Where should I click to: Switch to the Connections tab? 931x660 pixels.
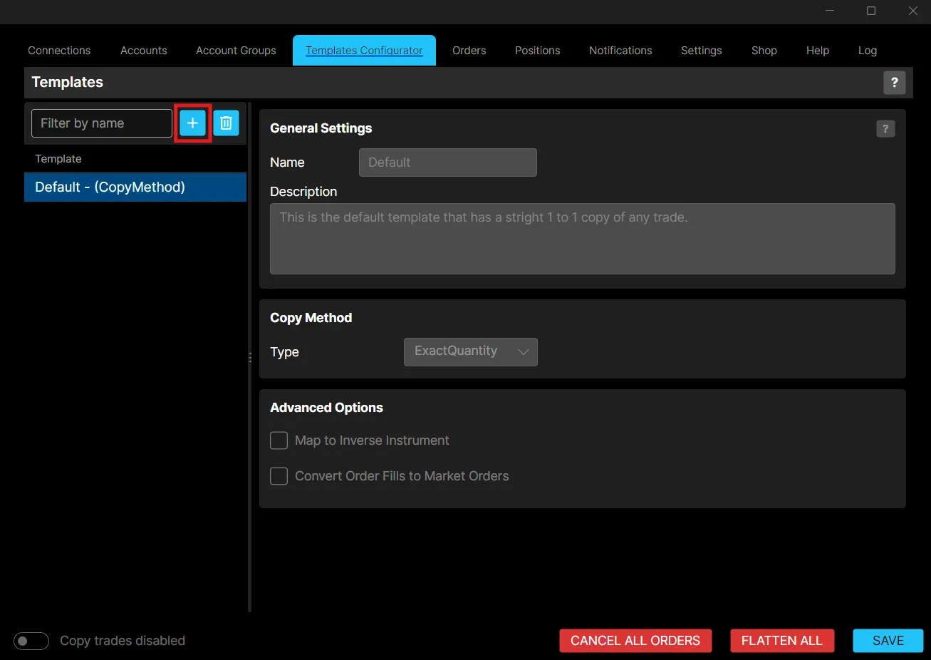(59, 51)
